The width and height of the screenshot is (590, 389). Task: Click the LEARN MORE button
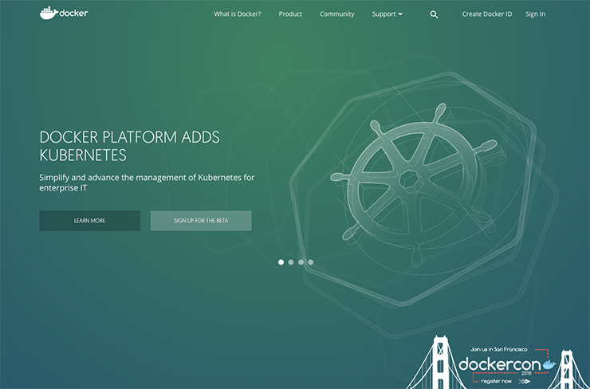coord(90,221)
